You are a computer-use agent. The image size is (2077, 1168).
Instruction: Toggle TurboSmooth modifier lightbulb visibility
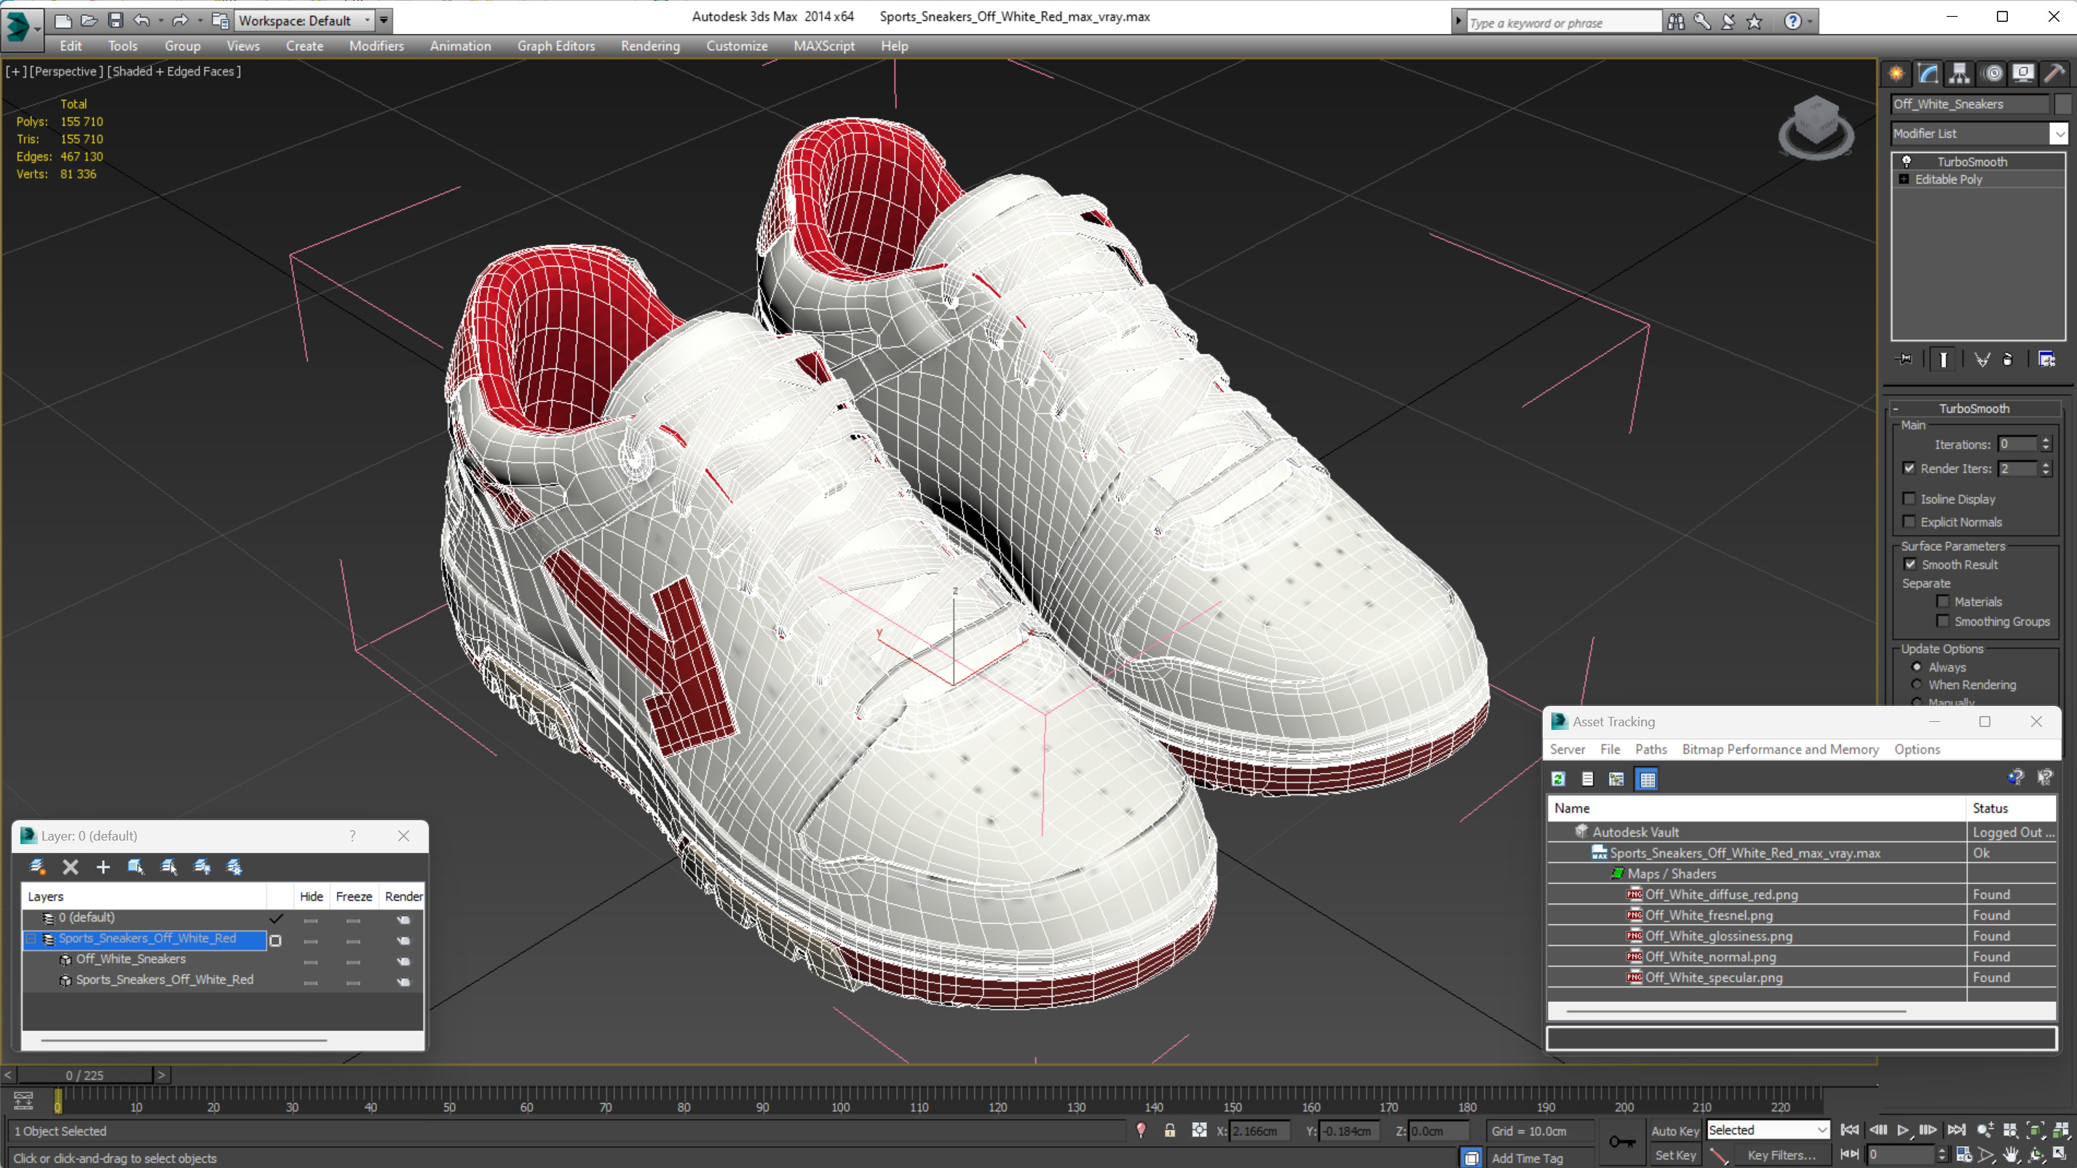1906,162
